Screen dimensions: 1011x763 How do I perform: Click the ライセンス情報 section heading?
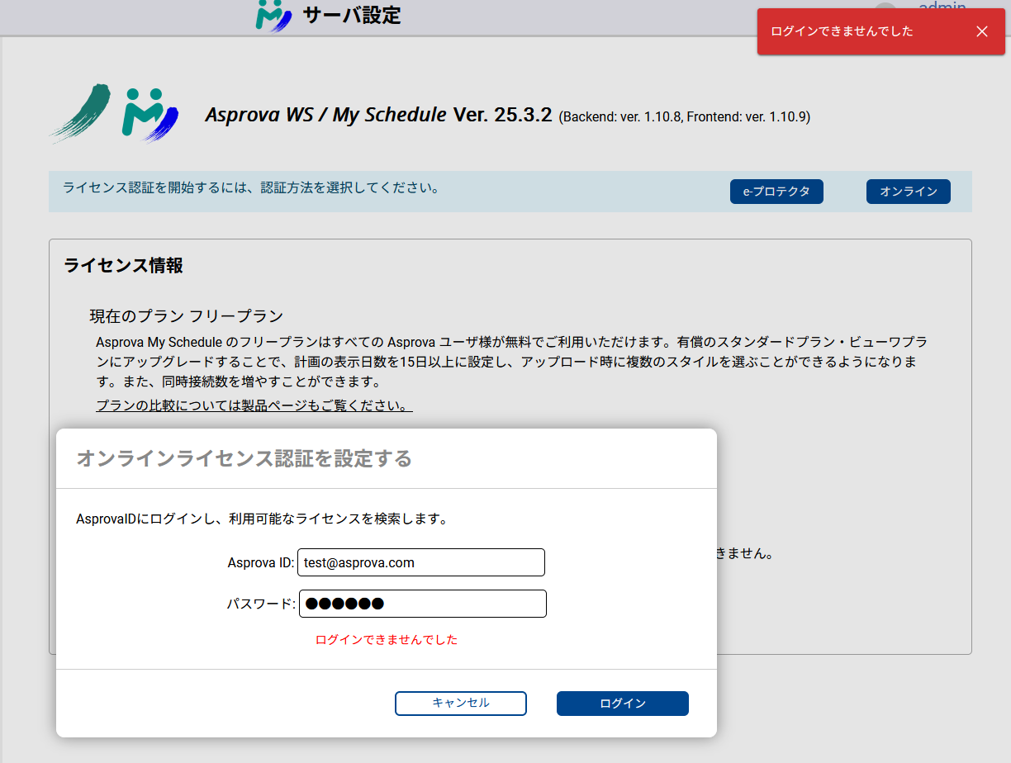(x=123, y=266)
